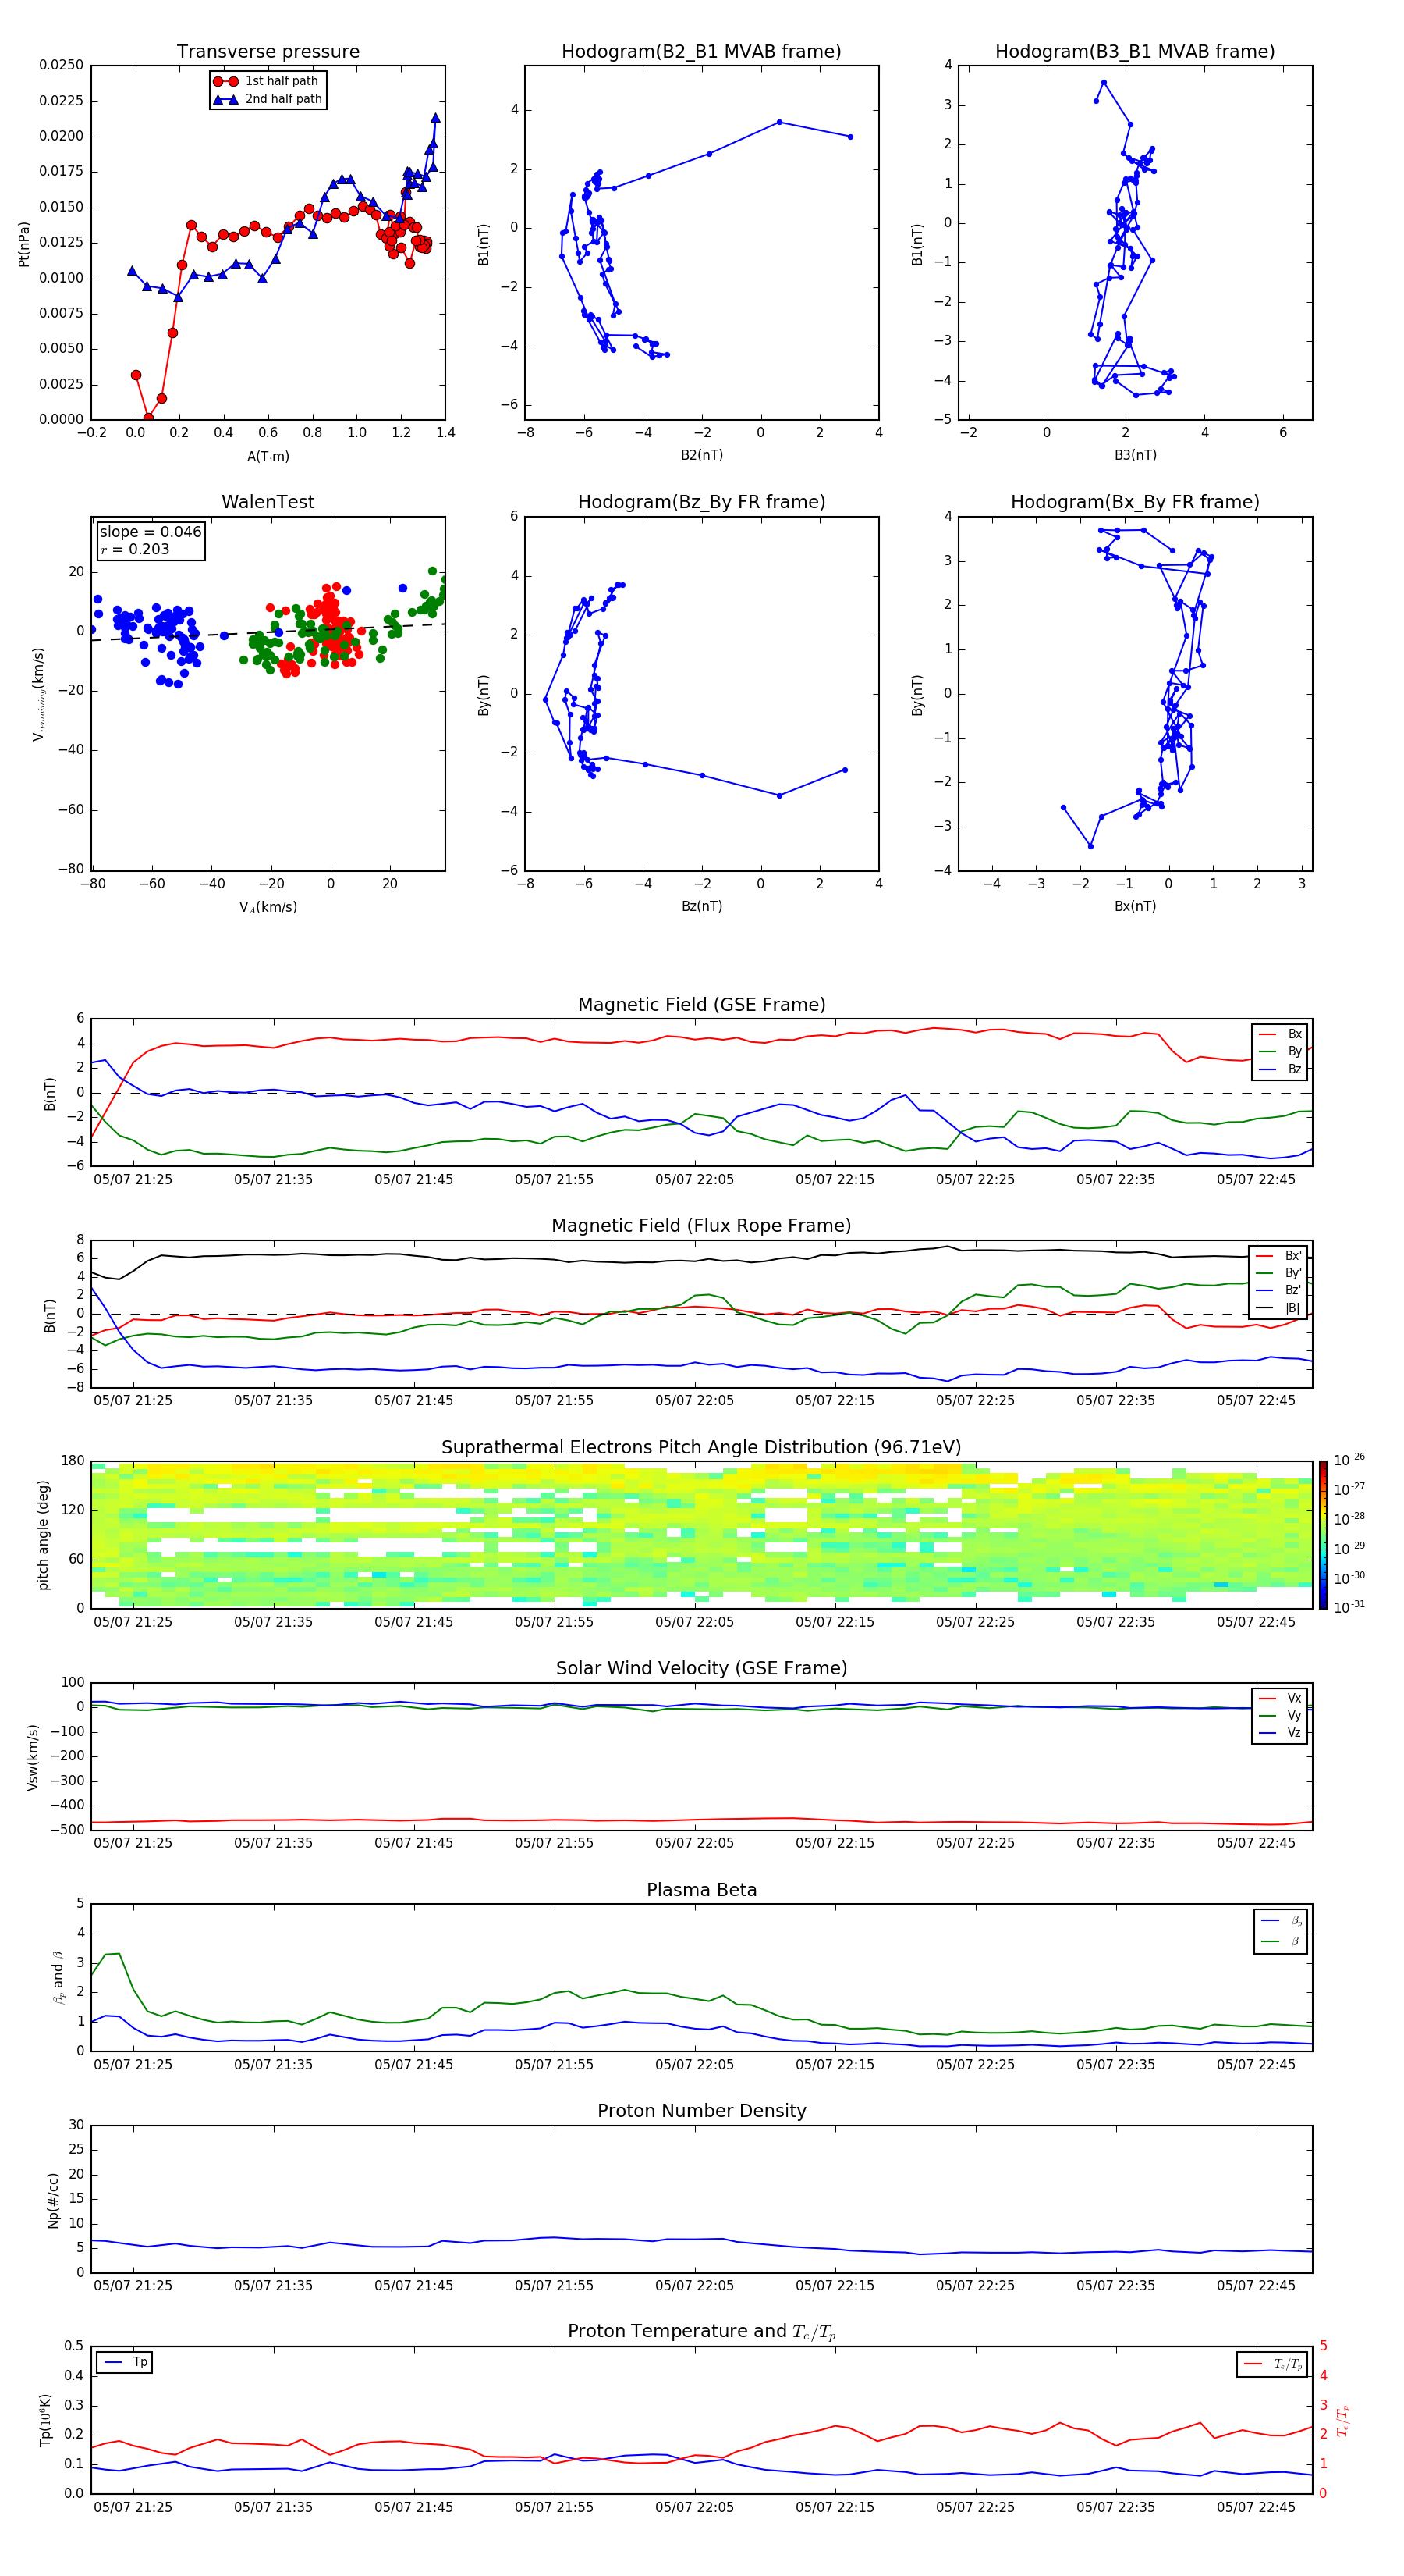Click 'Magnetic Field (Flux Rope Frame)' title
1404x2576 pixels.
701,1226
